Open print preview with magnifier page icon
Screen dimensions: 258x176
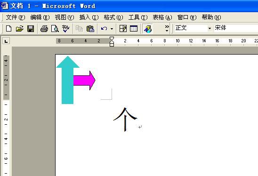tap(55, 29)
